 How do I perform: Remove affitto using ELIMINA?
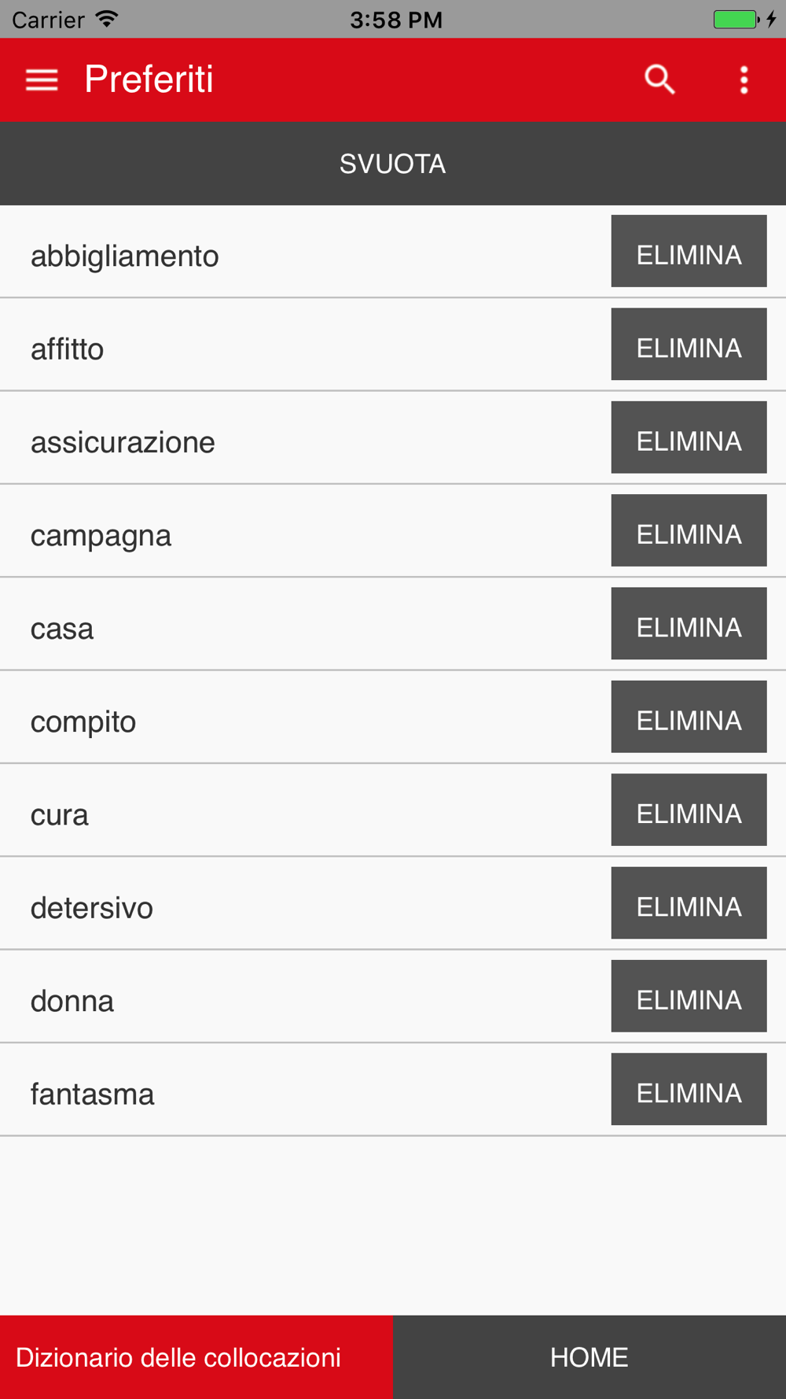point(689,344)
